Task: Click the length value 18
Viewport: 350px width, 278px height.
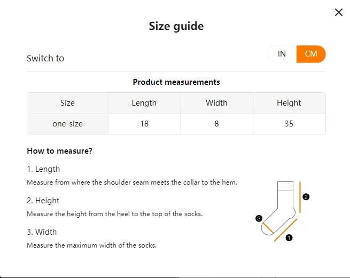Action: pos(144,124)
